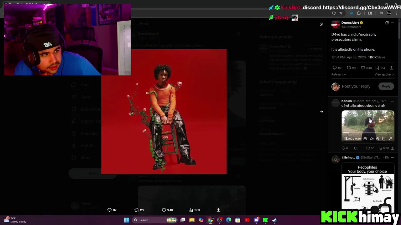Open Xāsino's profile name in replies
Screen dimensions: 401x225
[x=348, y=157]
